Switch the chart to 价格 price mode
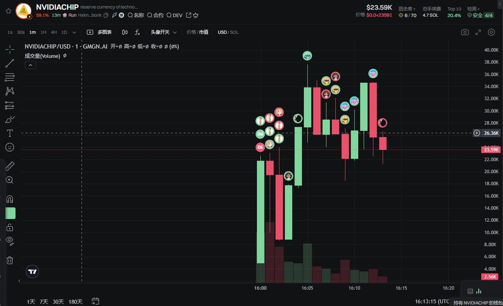This screenshot has height=306, width=503. 191,32
